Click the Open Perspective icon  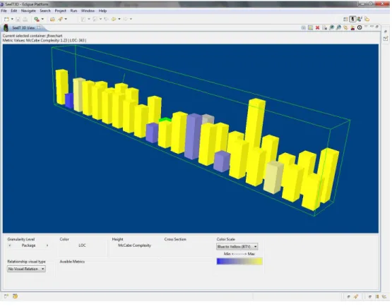[345, 19]
